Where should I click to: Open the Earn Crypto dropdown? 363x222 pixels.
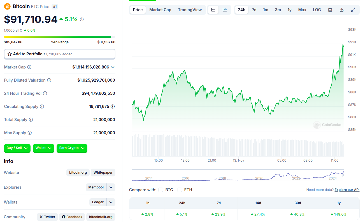[72, 148]
